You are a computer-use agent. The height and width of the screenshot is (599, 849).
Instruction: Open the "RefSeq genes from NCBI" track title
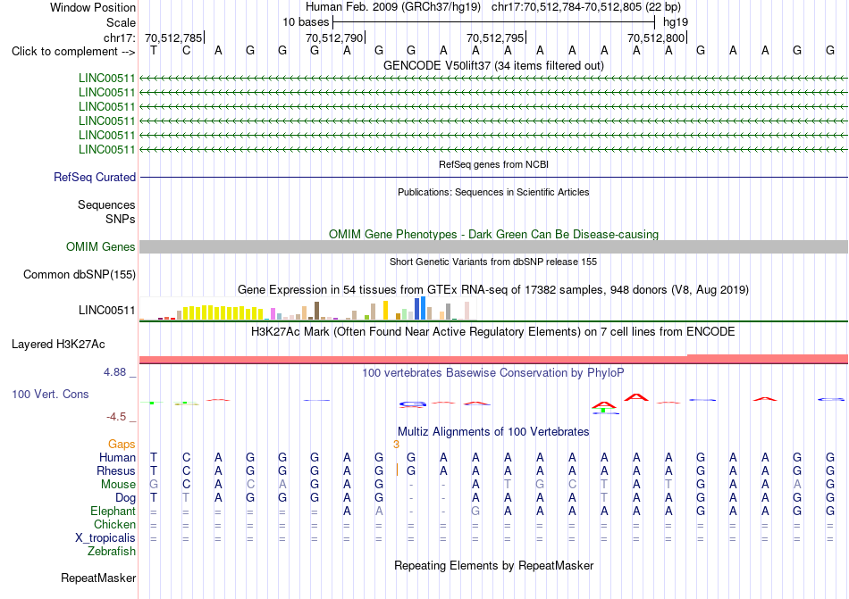(x=493, y=164)
